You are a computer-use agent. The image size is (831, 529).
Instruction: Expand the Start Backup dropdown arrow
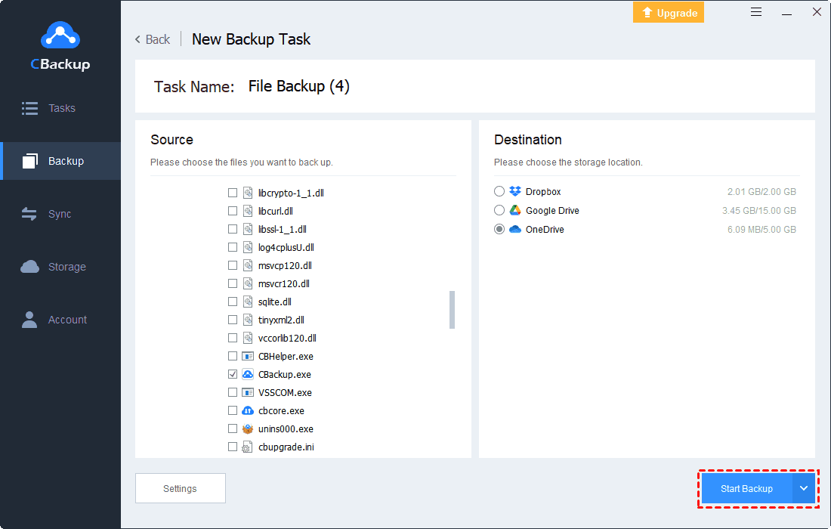point(803,489)
